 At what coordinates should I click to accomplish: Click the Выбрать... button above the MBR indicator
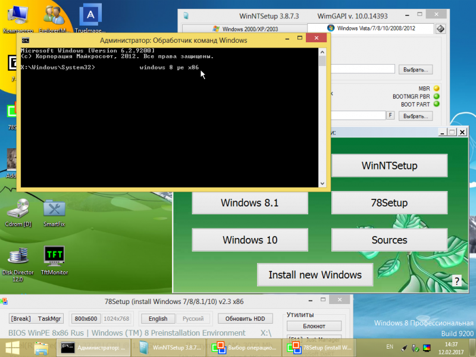click(x=415, y=70)
